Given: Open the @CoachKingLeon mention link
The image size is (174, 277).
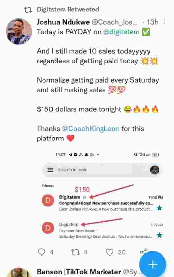Looking at the screenshot, I should 91,128.
